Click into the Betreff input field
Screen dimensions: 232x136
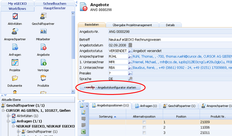tap(170, 40)
